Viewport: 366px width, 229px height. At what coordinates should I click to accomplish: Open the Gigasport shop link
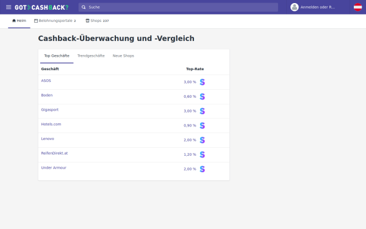[50, 109]
